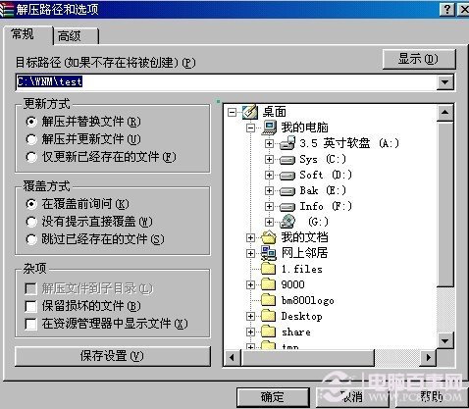Expand the Info (F:) drive node
Viewport: 469px width, 409px height.
click(x=269, y=206)
